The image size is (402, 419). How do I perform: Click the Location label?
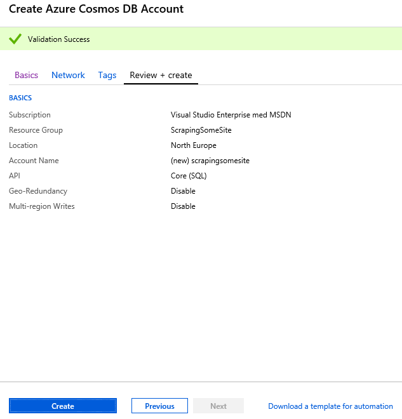pyautogui.click(x=23, y=145)
